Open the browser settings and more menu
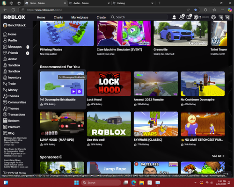This screenshot has height=187, width=234. click(x=222, y=10)
